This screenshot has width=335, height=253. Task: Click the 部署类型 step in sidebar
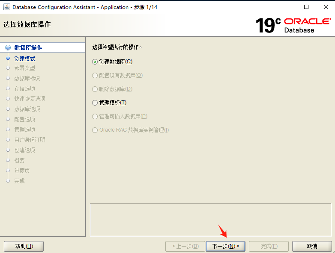(24, 68)
